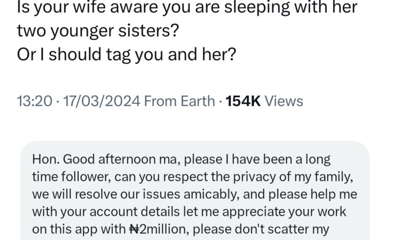Open the gray screenshot attachment of the message
400x240 pixels.
(x=195, y=190)
